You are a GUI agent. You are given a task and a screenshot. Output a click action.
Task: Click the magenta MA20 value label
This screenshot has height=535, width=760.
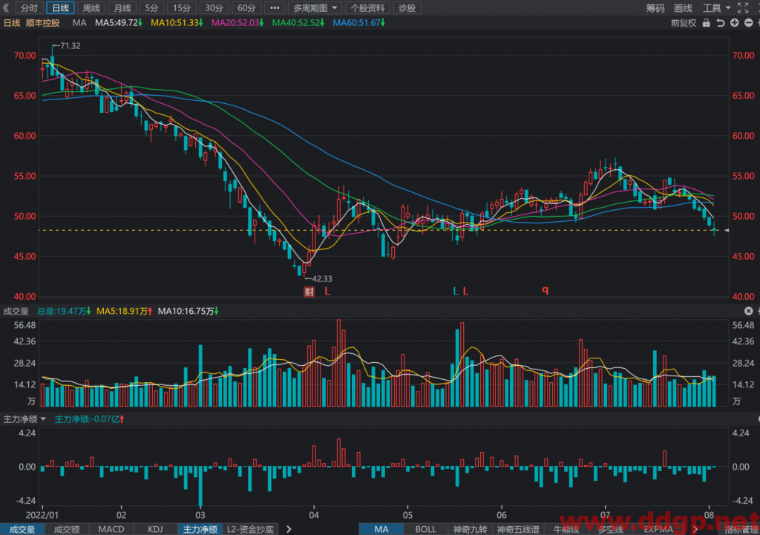pyautogui.click(x=237, y=23)
